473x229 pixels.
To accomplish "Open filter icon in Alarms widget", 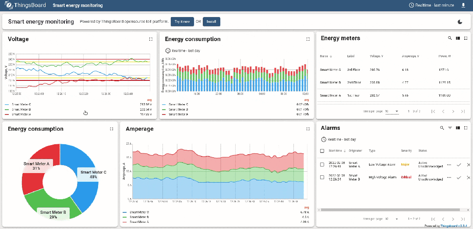I will [450, 128].
